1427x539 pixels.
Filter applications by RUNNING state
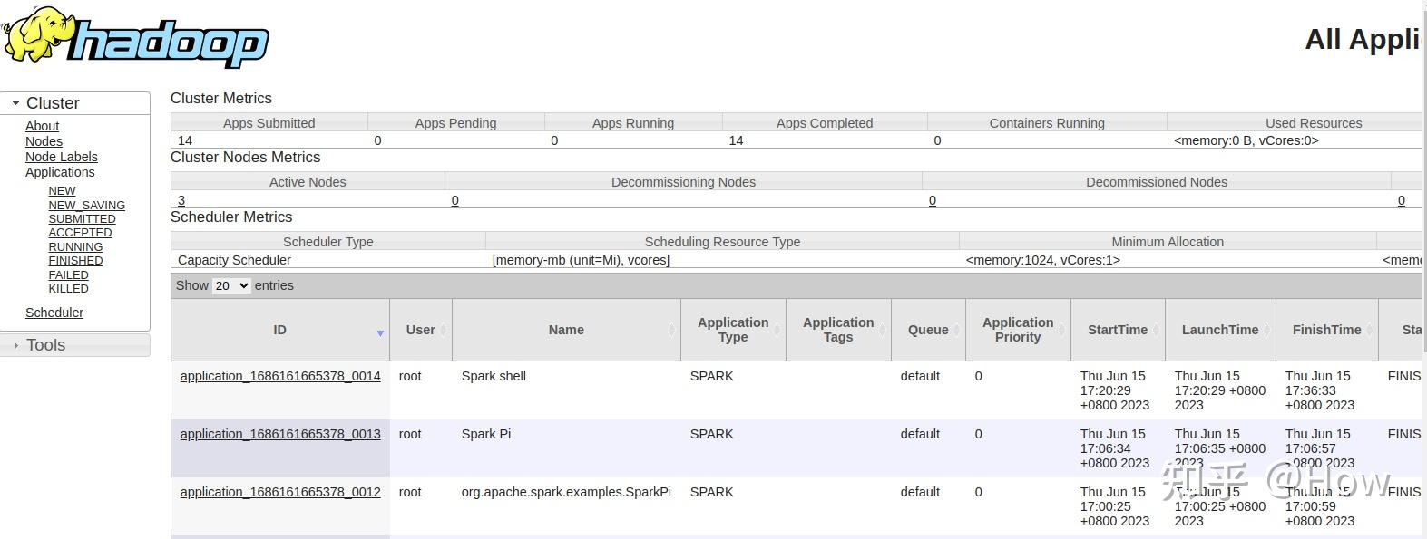[x=75, y=247]
